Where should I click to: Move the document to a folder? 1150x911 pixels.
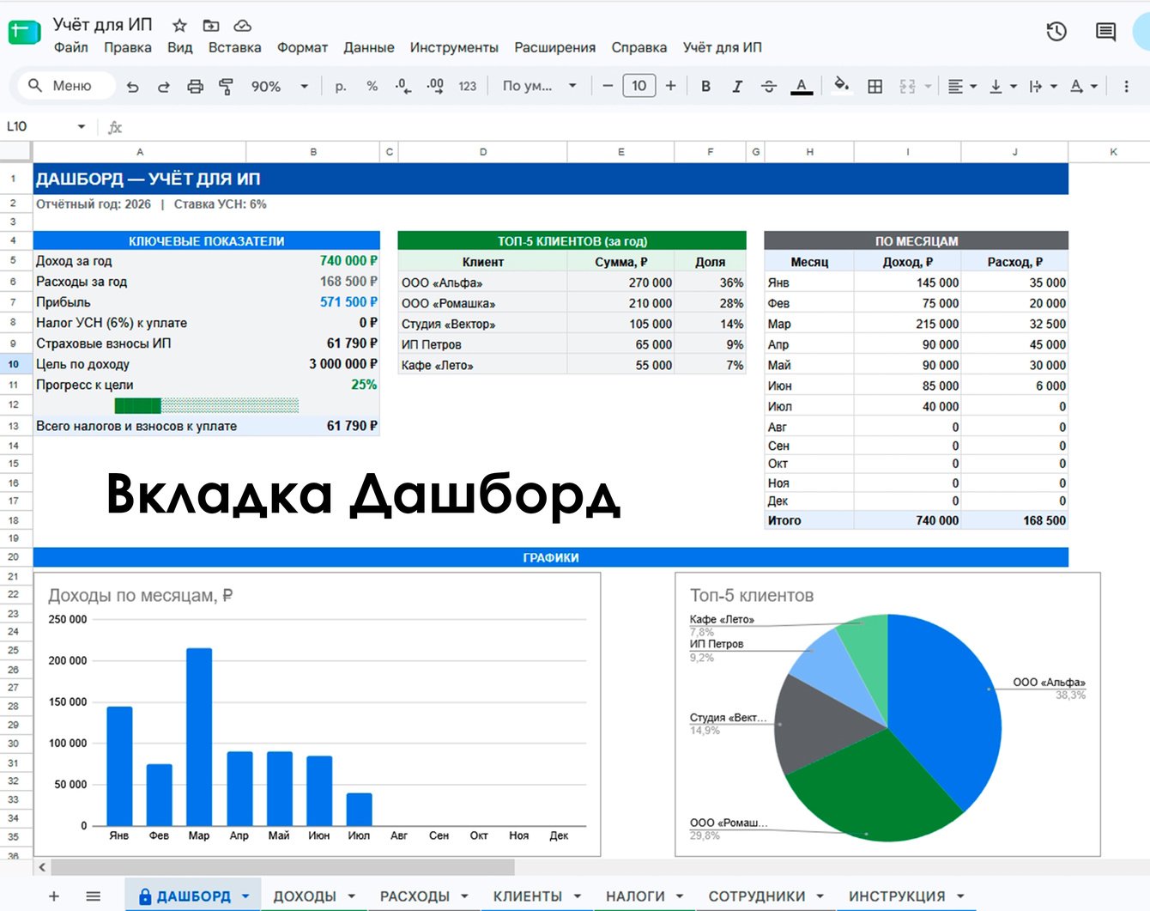click(x=210, y=26)
